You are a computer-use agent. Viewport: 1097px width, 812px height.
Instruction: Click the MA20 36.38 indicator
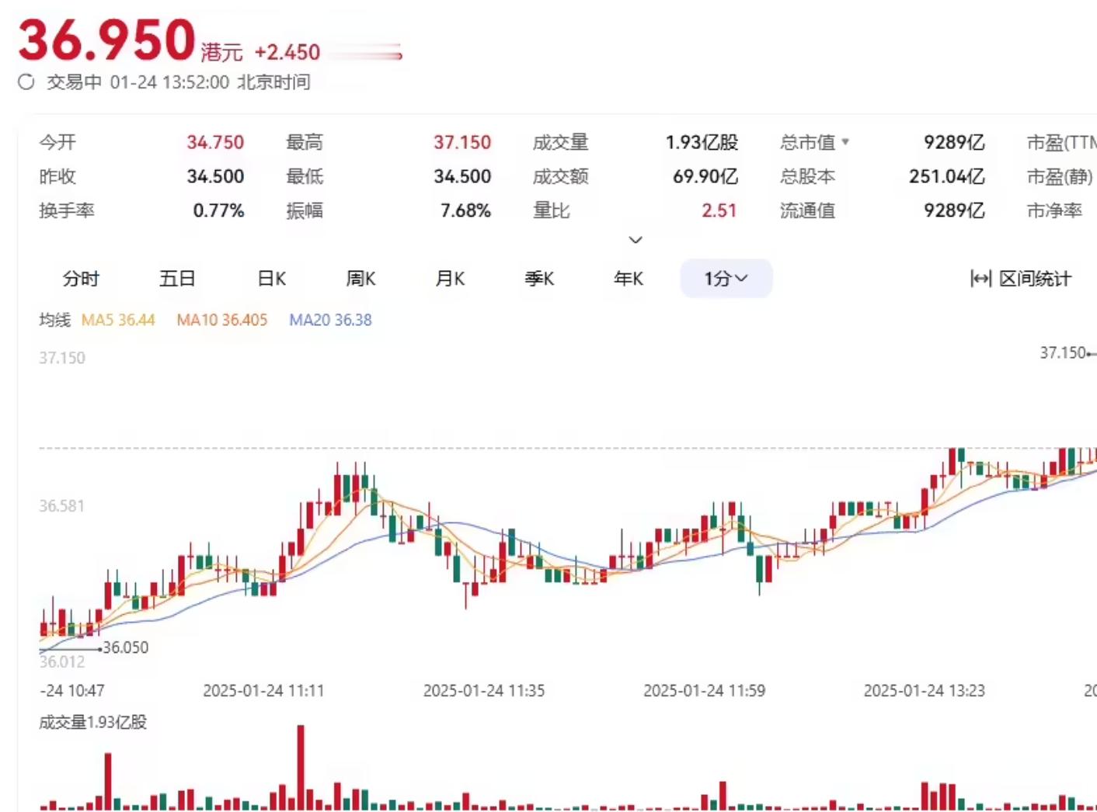point(331,320)
